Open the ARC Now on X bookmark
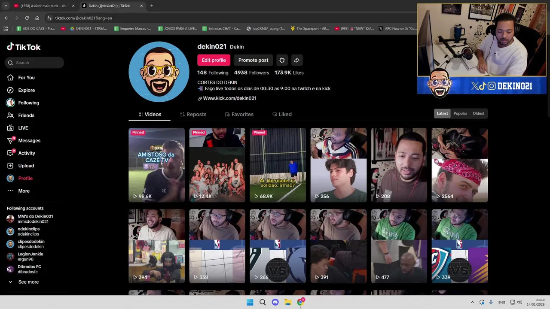The height and width of the screenshot is (309, 550). tap(397, 29)
